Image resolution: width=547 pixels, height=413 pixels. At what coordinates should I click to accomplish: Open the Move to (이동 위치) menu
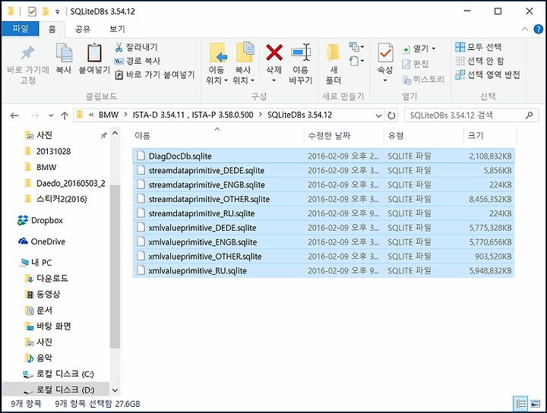217,64
